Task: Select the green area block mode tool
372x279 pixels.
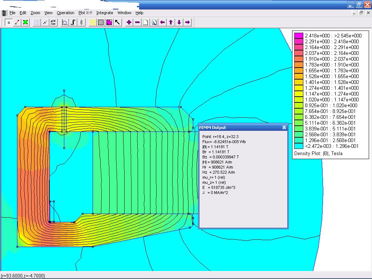Action: 25,23
